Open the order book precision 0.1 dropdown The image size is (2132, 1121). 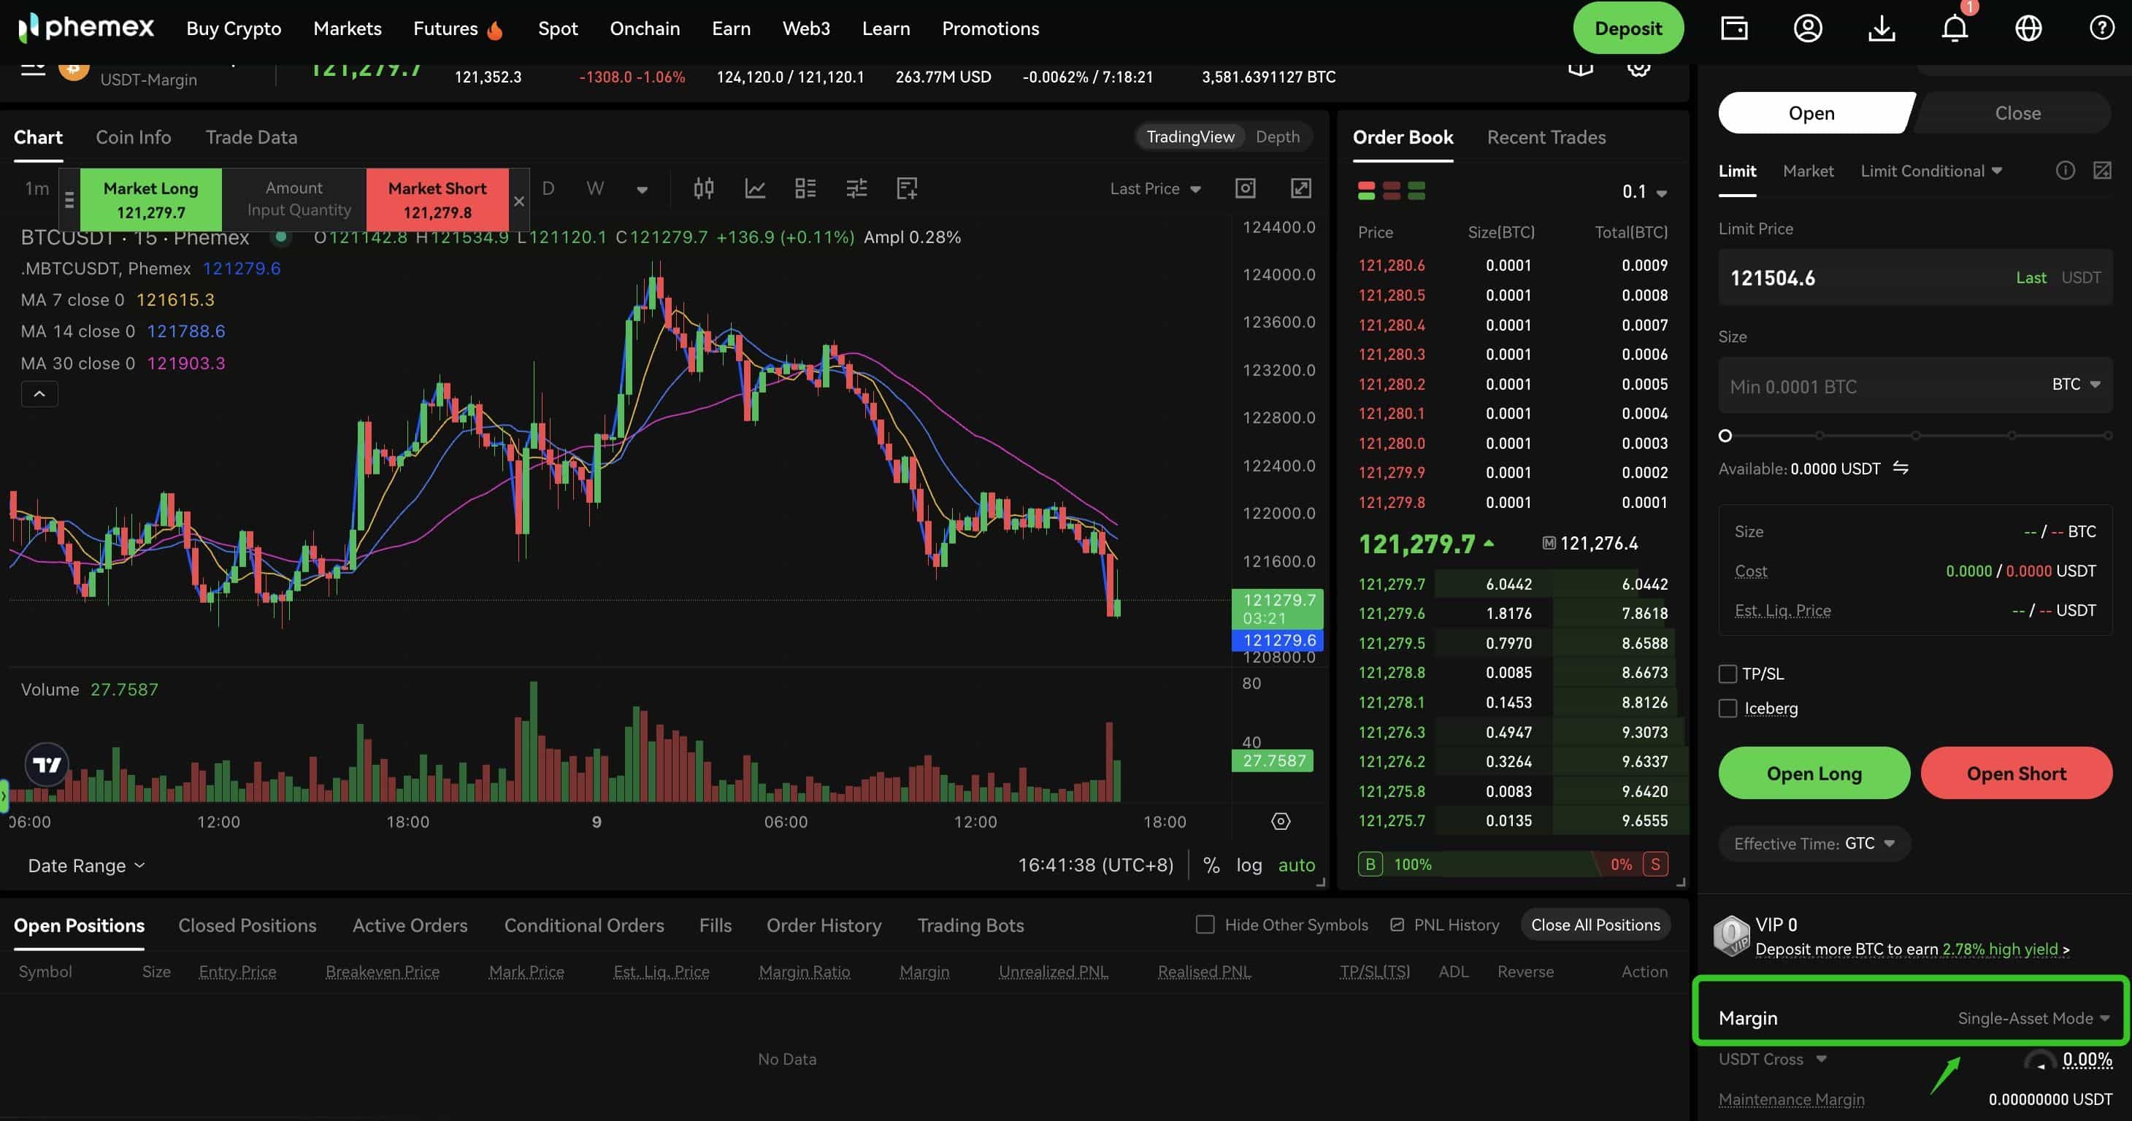click(1642, 191)
